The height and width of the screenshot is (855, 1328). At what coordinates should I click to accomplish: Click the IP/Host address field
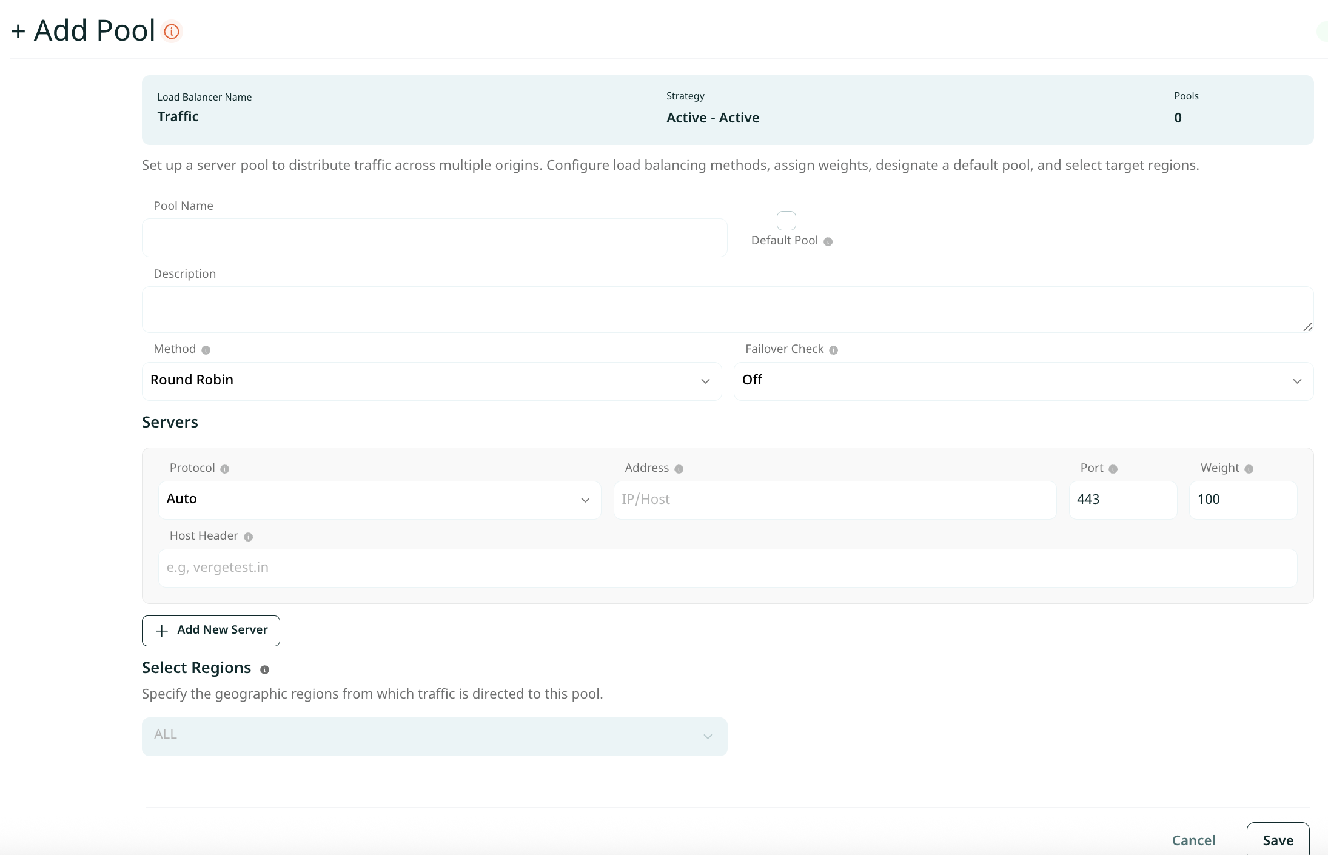[834, 500]
